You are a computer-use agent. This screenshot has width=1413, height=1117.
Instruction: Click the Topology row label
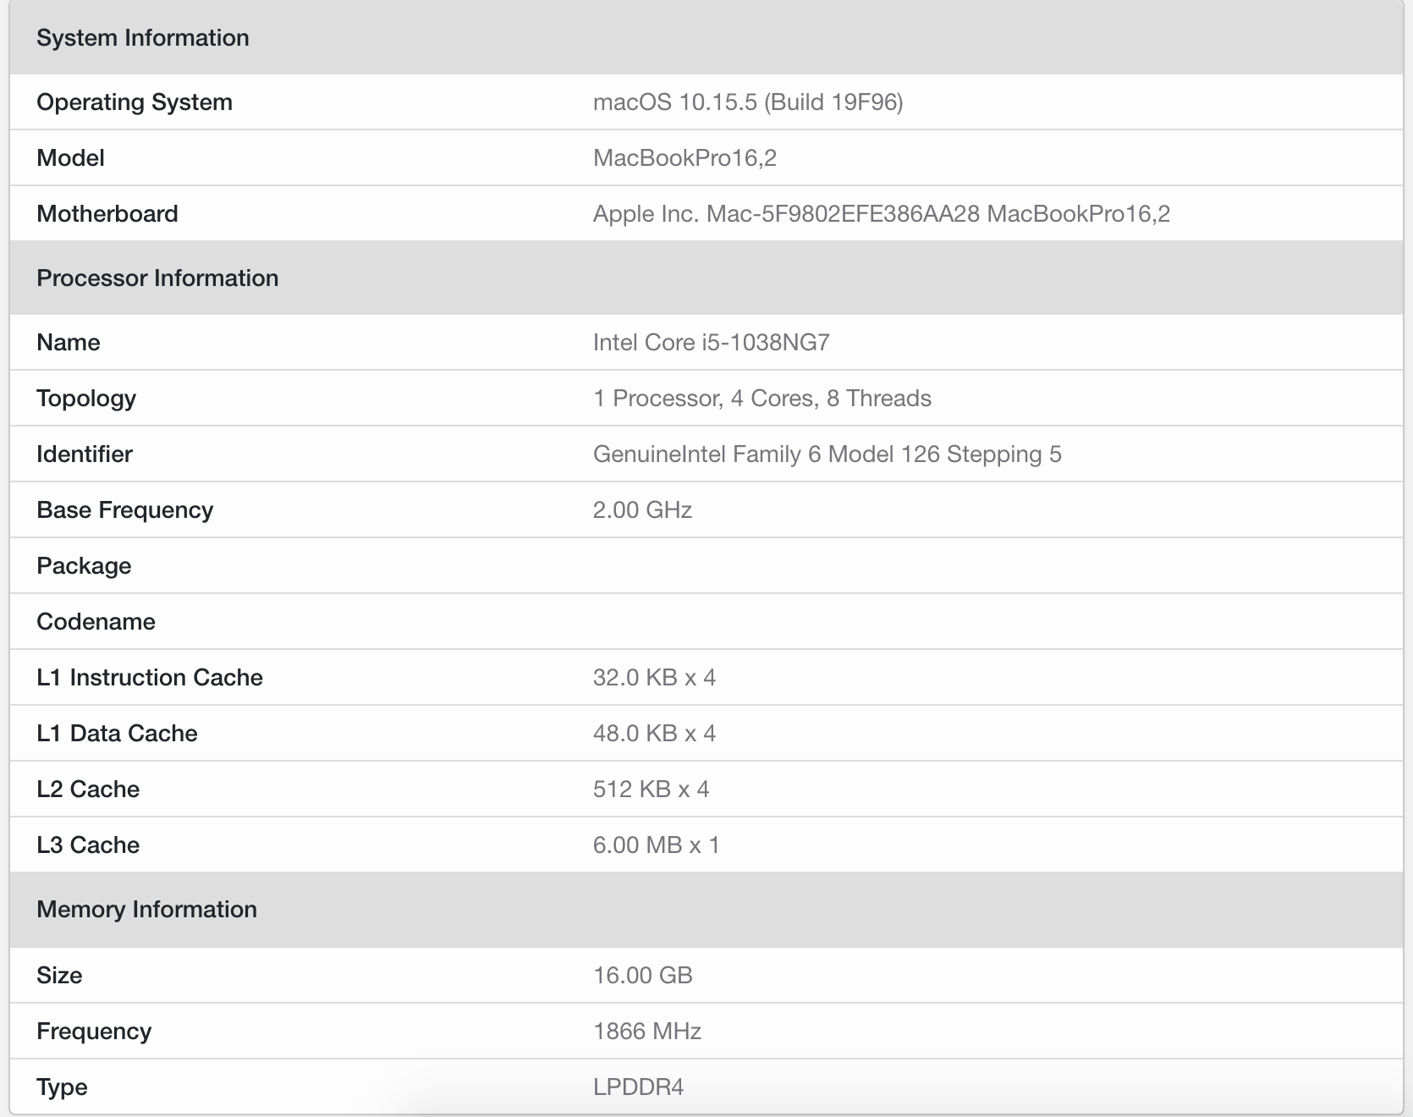pyautogui.click(x=86, y=399)
